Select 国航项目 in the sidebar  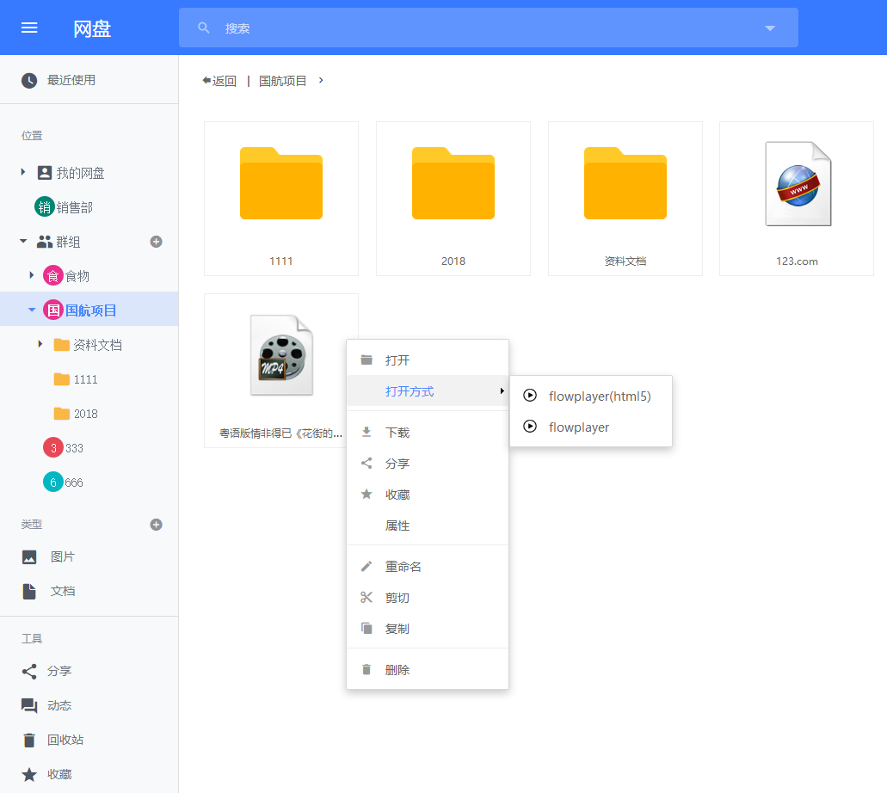[89, 309]
